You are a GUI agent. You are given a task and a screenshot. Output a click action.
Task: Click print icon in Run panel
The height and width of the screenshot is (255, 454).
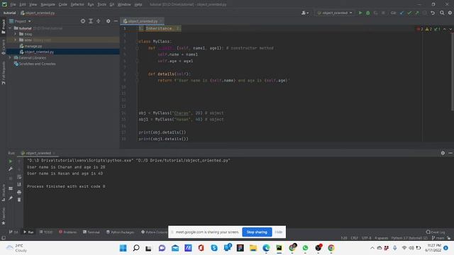coord(19,192)
